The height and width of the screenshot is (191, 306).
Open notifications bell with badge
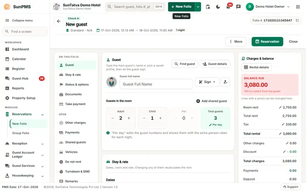click(x=228, y=7)
